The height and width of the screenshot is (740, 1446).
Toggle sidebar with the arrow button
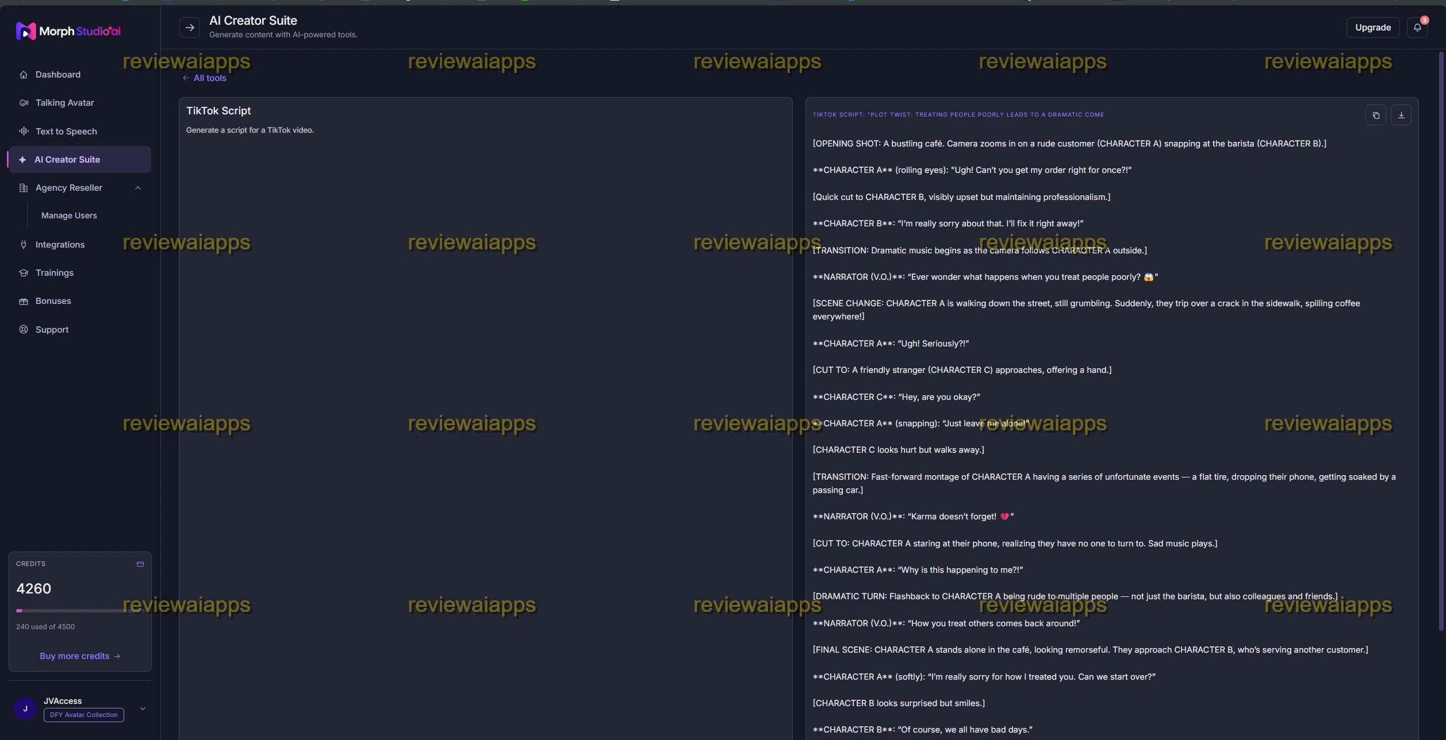tap(190, 28)
